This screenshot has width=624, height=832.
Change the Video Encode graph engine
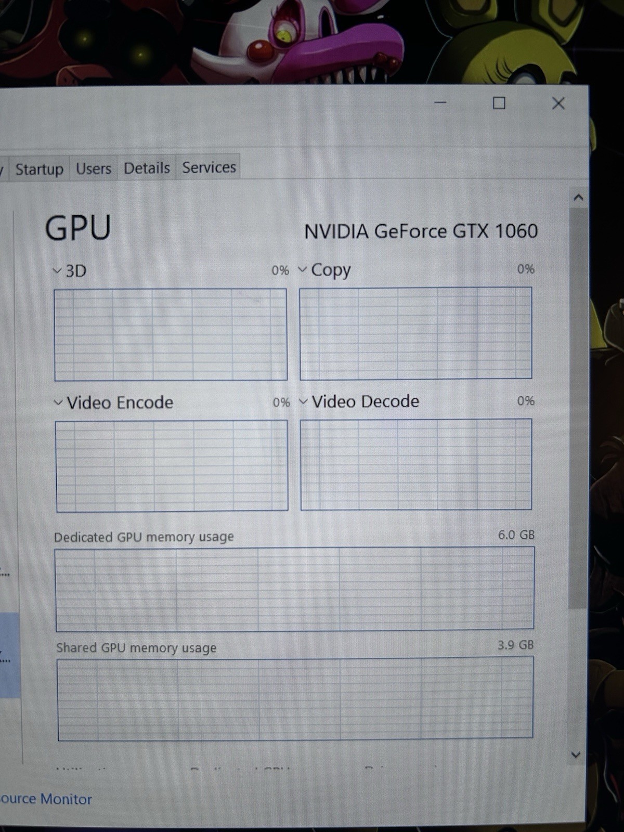[x=58, y=403]
